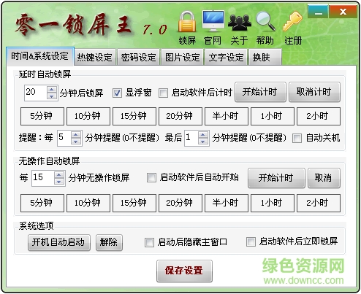Pick 1小时 preset in 无操作自动锁屏
The image size is (361, 294).
coord(273,203)
